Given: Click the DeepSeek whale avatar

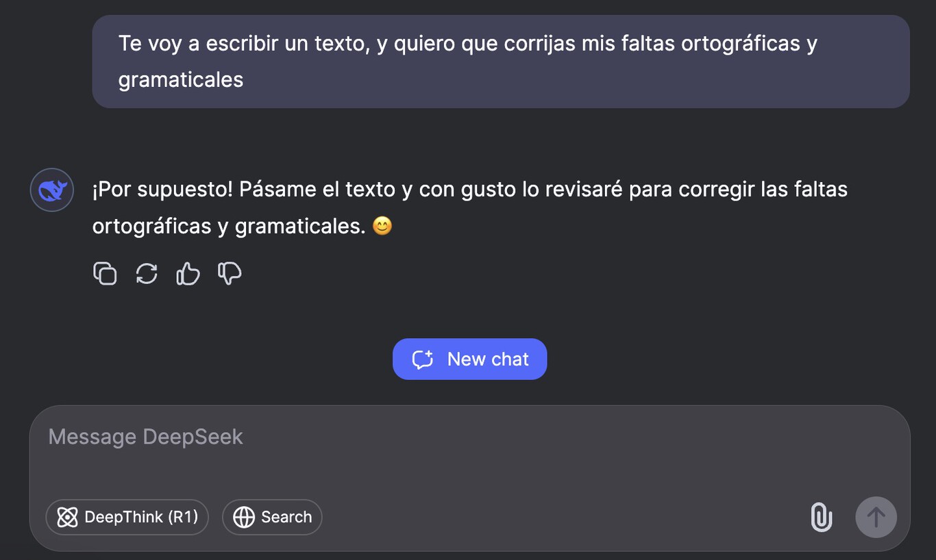Looking at the screenshot, I should click(51, 190).
